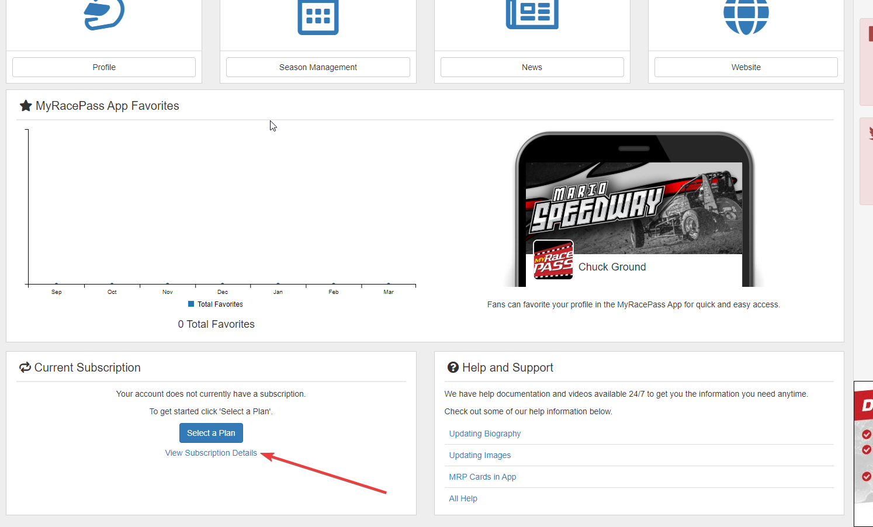Click 'Fans can favorite your profile' caption

pos(633,304)
